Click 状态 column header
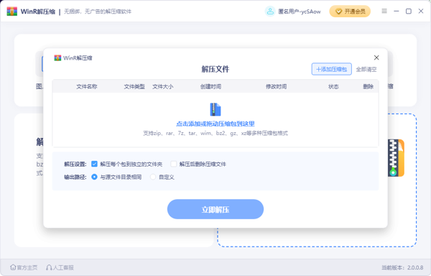 [333, 86]
